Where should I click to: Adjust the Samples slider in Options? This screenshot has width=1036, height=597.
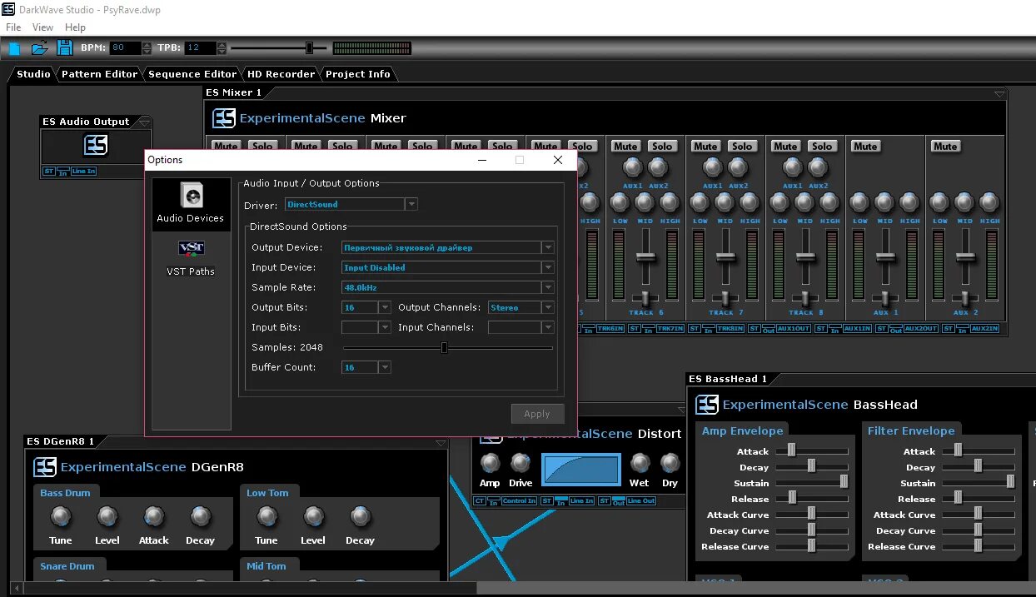pos(444,348)
